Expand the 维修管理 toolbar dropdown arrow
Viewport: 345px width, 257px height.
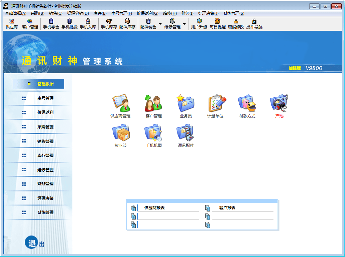pos(184,24)
